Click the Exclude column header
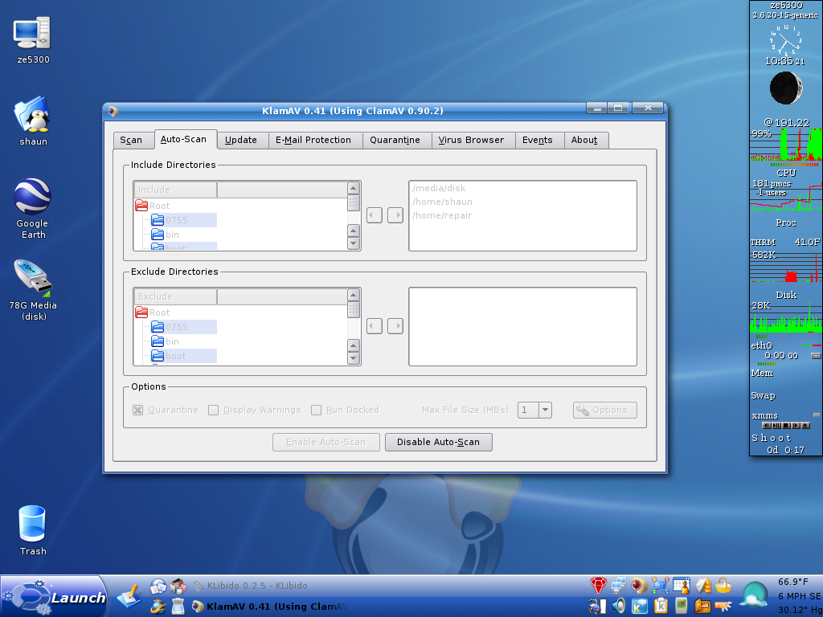Screen dimensions: 823x617 pyautogui.click(x=175, y=296)
